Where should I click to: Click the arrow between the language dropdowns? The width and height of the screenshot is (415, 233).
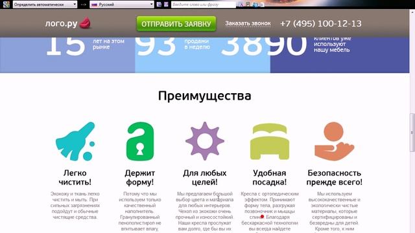(x=84, y=5)
